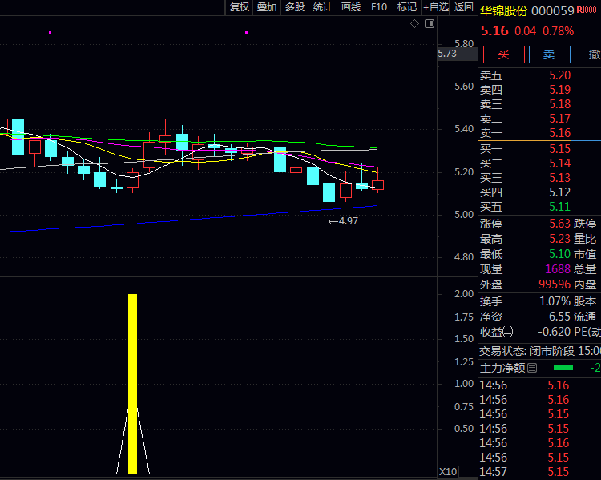This screenshot has height=480, width=601.
Task: Click the green 主力净额 bar
Action: coord(563,368)
